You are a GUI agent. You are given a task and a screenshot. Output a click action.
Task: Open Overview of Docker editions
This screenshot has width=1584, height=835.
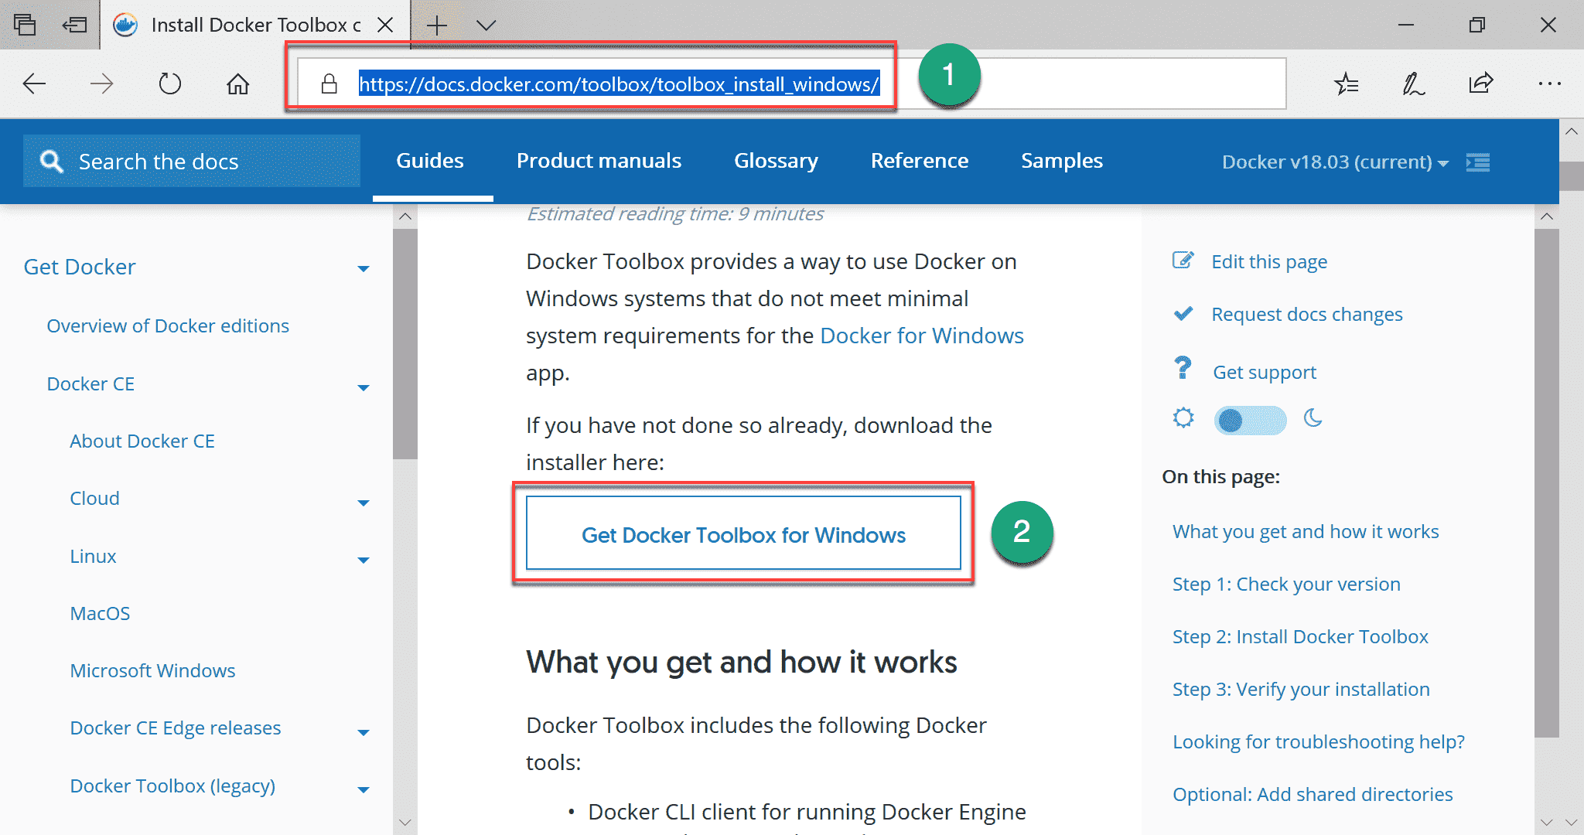point(168,325)
